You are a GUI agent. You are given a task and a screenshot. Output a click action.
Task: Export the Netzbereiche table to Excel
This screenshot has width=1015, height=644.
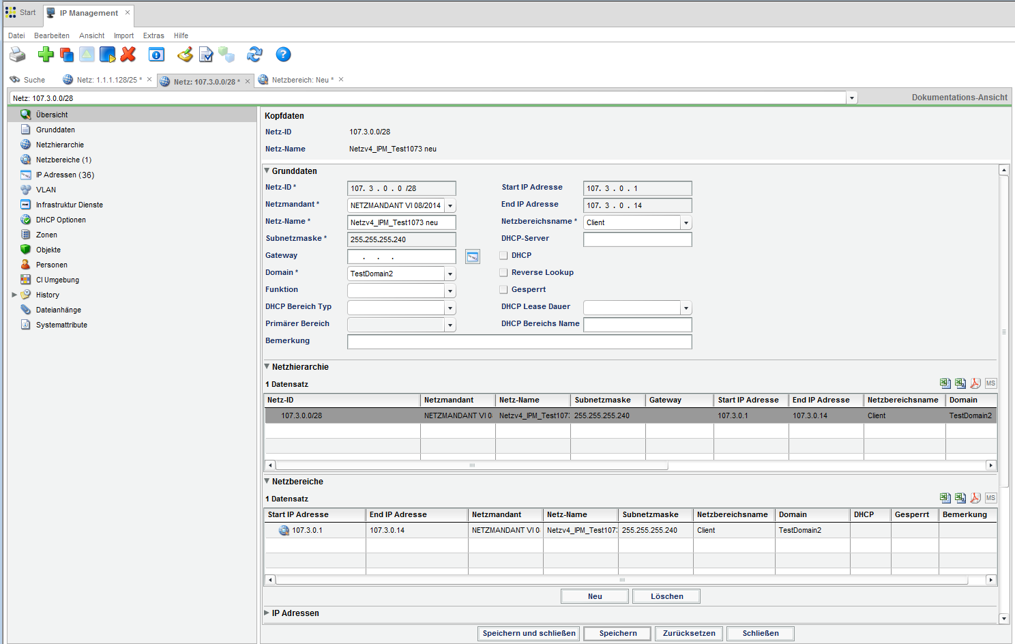click(945, 498)
